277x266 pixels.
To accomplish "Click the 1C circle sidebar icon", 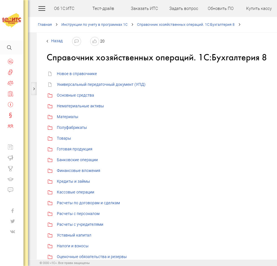I will point(10,61).
